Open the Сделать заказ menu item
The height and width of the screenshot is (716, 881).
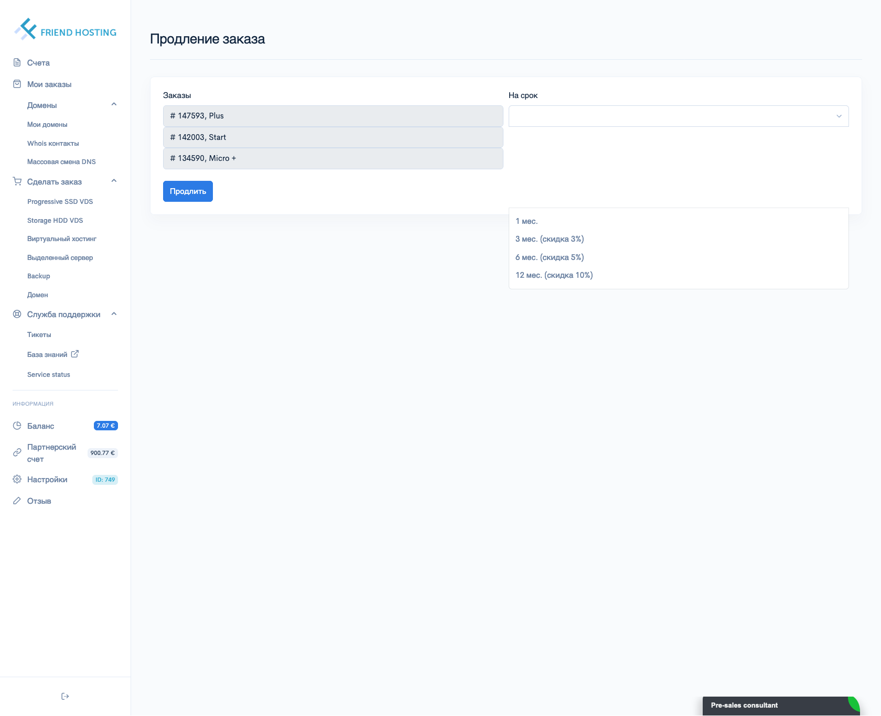55,182
